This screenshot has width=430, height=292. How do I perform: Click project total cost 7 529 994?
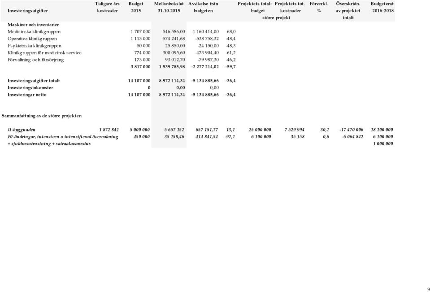295,130
